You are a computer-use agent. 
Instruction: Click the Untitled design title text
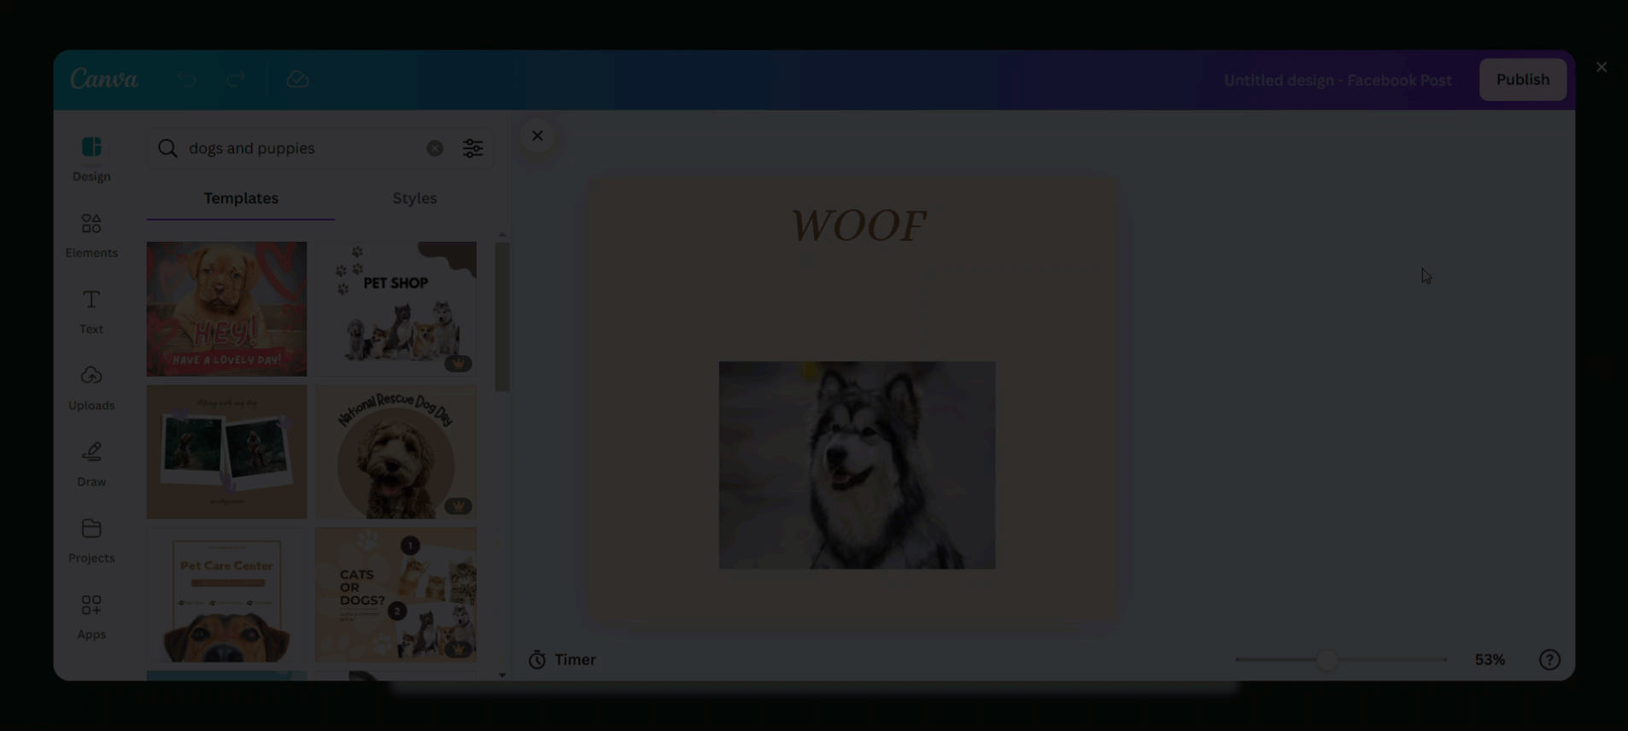[1338, 80]
